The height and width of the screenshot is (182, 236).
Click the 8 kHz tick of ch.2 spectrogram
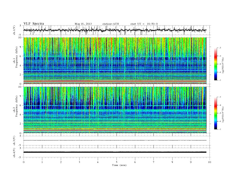(21, 96)
